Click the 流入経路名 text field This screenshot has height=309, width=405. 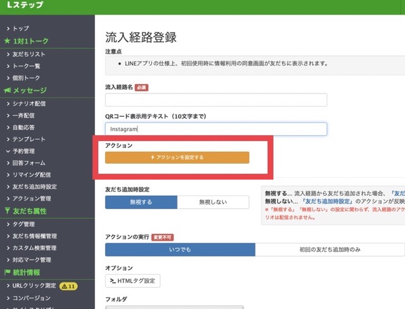click(x=216, y=100)
